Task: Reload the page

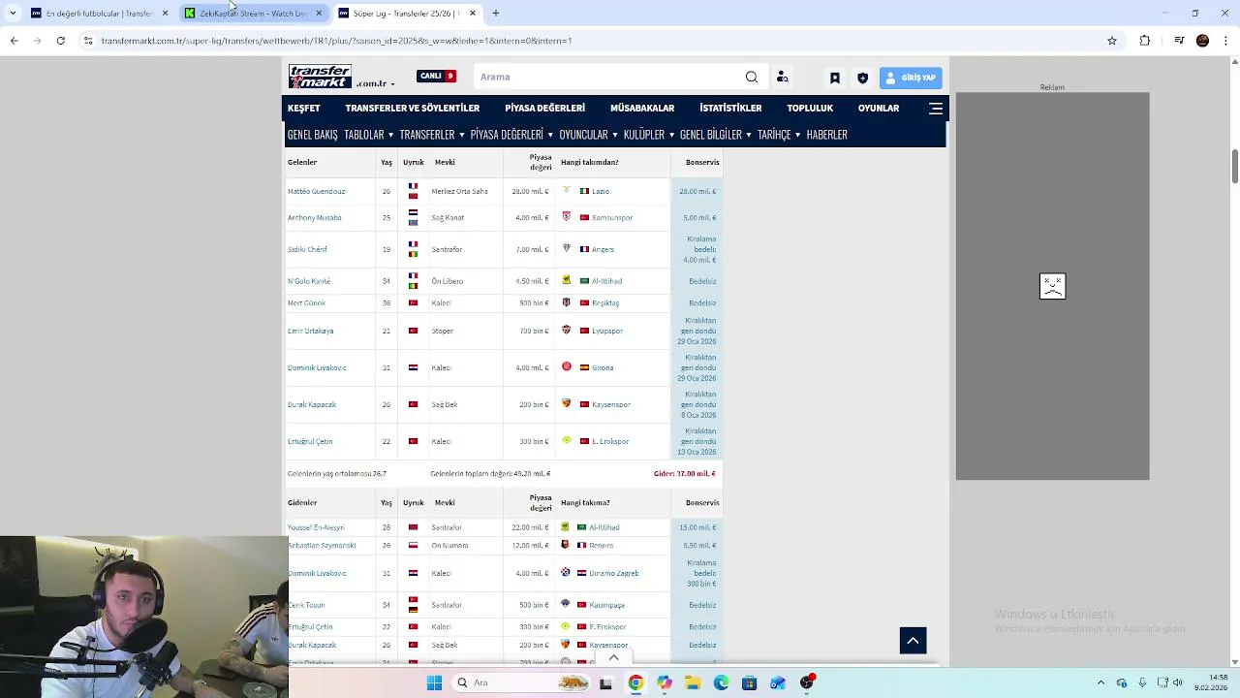Action: coord(60,41)
